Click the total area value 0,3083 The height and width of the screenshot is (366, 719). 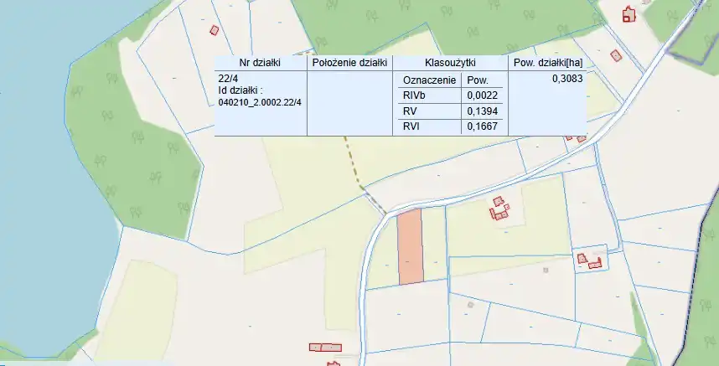click(x=566, y=79)
